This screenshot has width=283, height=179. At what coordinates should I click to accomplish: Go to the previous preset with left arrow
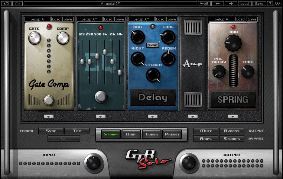coord(218,3)
